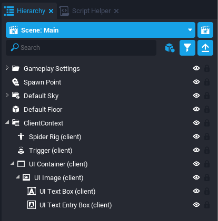Toggle visibility of Default Sky
218x221 pixels.
click(196, 96)
